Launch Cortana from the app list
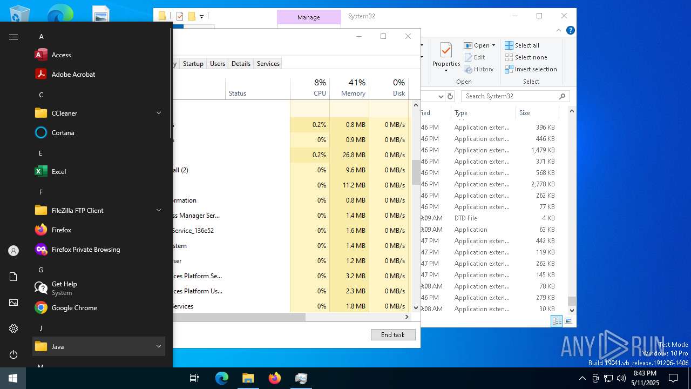Image resolution: width=691 pixels, height=389 pixels. [x=98, y=132]
